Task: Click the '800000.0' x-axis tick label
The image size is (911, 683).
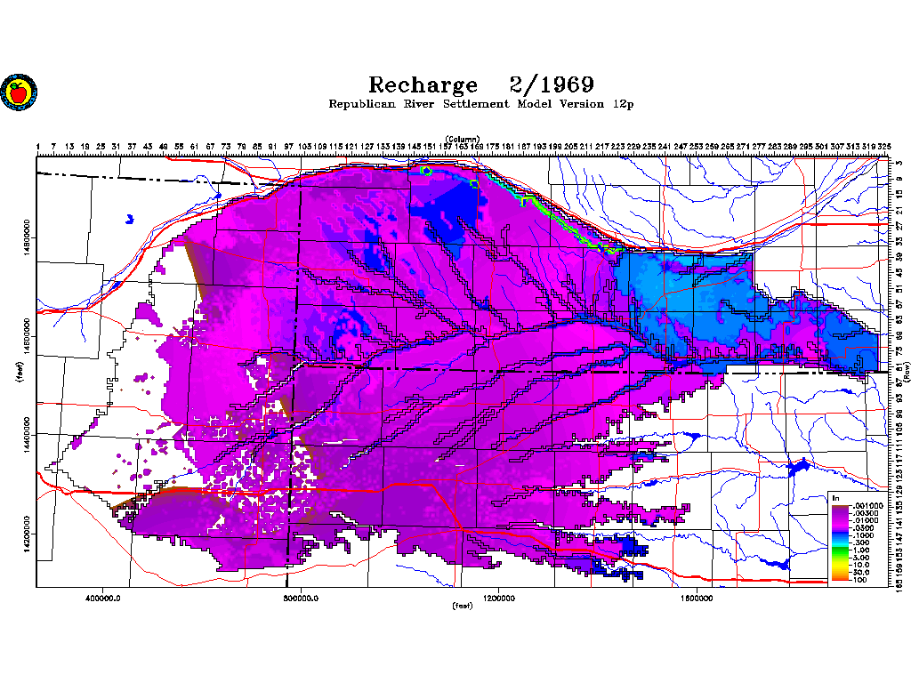Action: 301,598
